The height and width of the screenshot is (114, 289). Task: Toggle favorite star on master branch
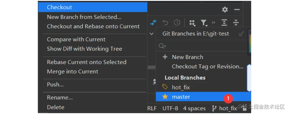165,97
